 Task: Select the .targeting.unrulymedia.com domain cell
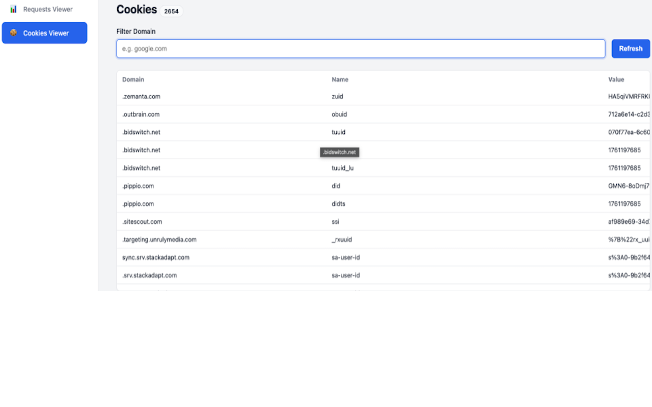tap(159, 240)
